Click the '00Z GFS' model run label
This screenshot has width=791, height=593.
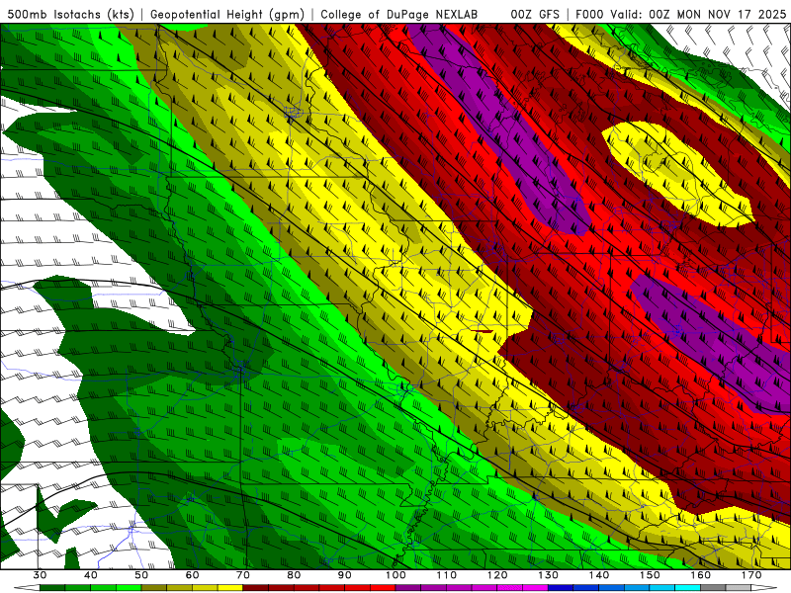click(535, 14)
